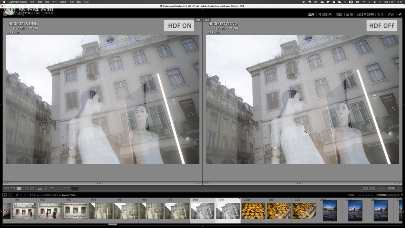Open the 地图 module tab

tap(339, 14)
